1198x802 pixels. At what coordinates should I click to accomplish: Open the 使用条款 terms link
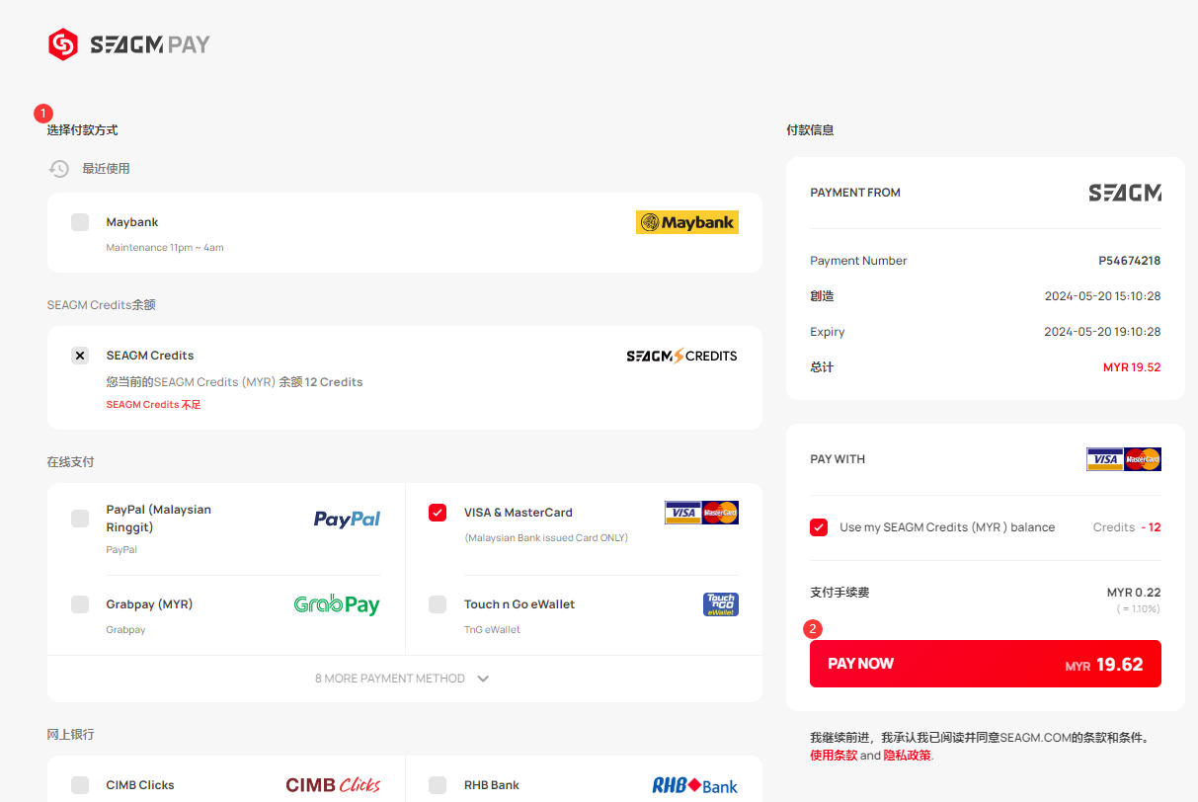tap(834, 756)
